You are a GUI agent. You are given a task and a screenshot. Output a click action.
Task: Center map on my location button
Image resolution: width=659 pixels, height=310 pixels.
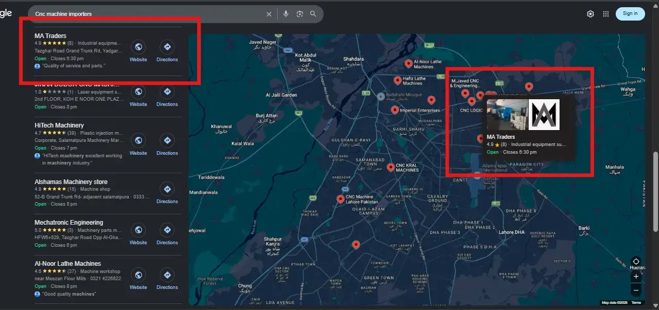click(636, 262)
